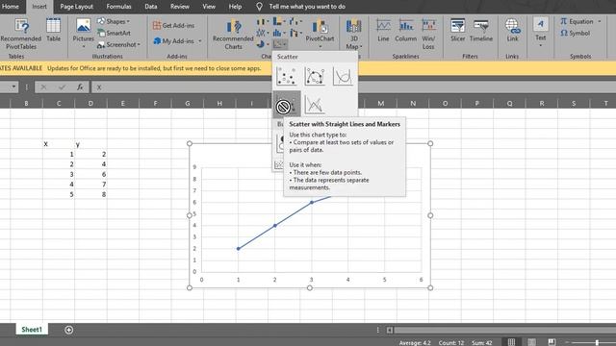Select the Sheet1 worksheet tab
This screenshot has height=346, width=616.
[x=32, y=330]
